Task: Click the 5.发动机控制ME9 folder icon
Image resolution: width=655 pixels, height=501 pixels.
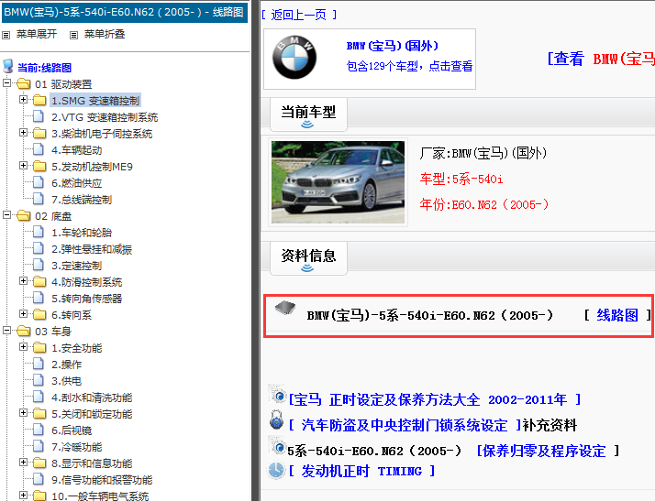Action: (x=39, y=167)
